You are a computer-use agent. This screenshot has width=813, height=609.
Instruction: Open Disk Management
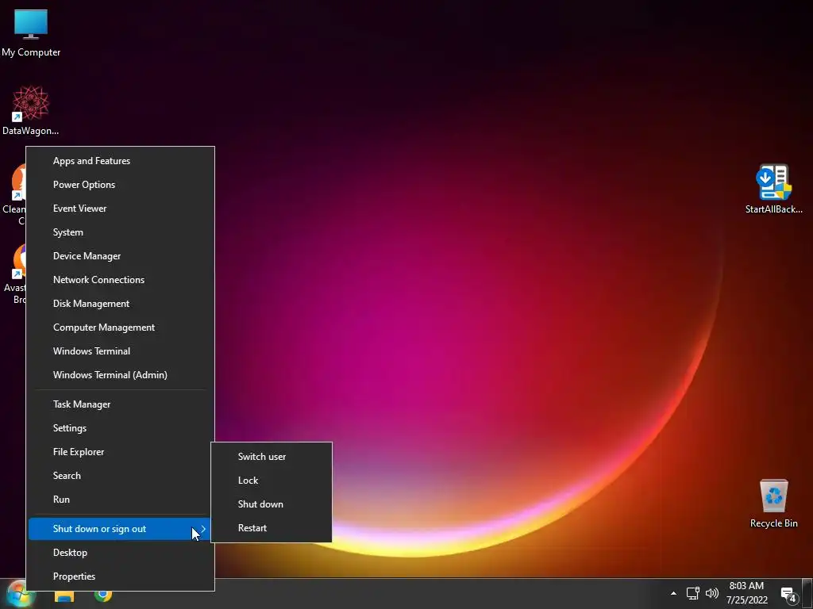coord(121,304)
